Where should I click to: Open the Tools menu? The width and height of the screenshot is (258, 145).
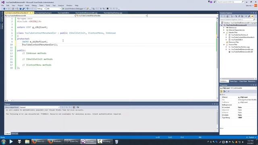coord(48,5)
